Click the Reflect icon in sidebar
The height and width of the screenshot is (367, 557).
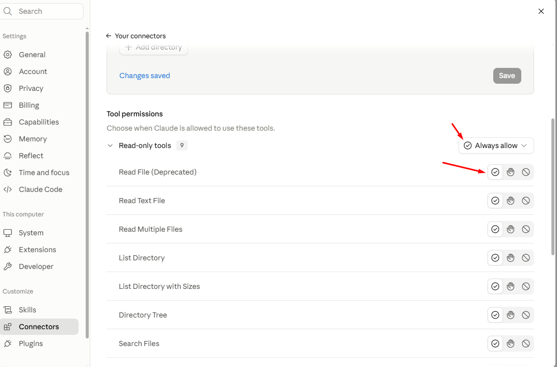pyautogui.click(x=8, y=156)
